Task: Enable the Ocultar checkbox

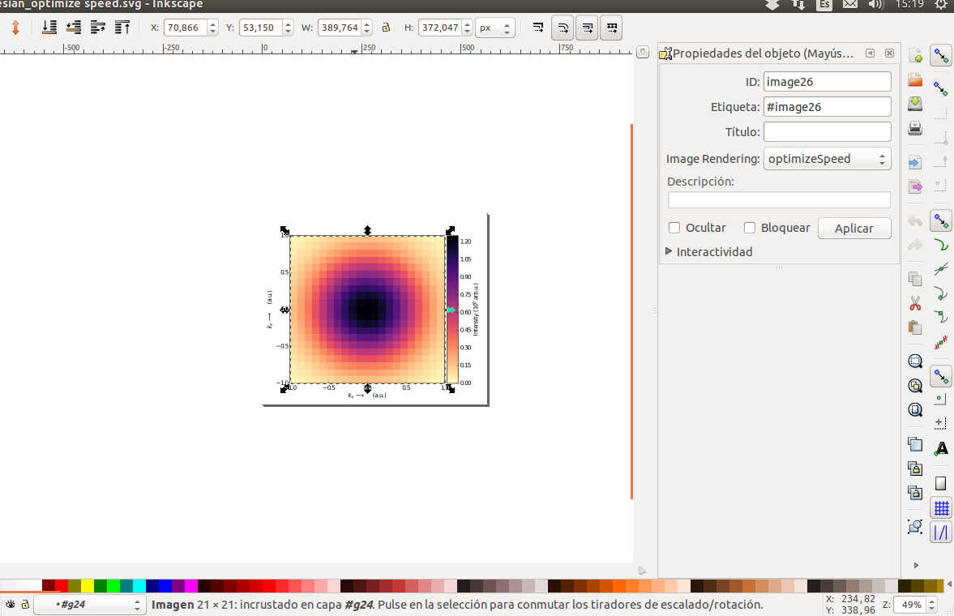Action: 674,228
